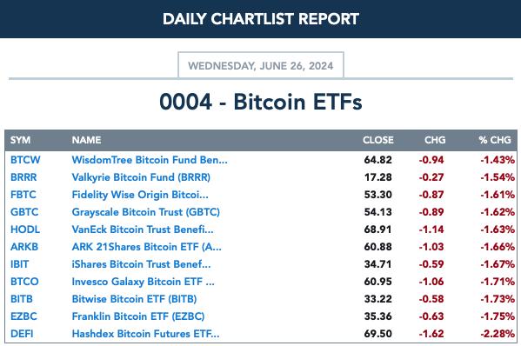Image resolution: width=521 pixels, height=346 pixels.
Task: Click Fidelity Wise Origin Bitcoin name
Action: pyautogui.click(x=140, y=195)
